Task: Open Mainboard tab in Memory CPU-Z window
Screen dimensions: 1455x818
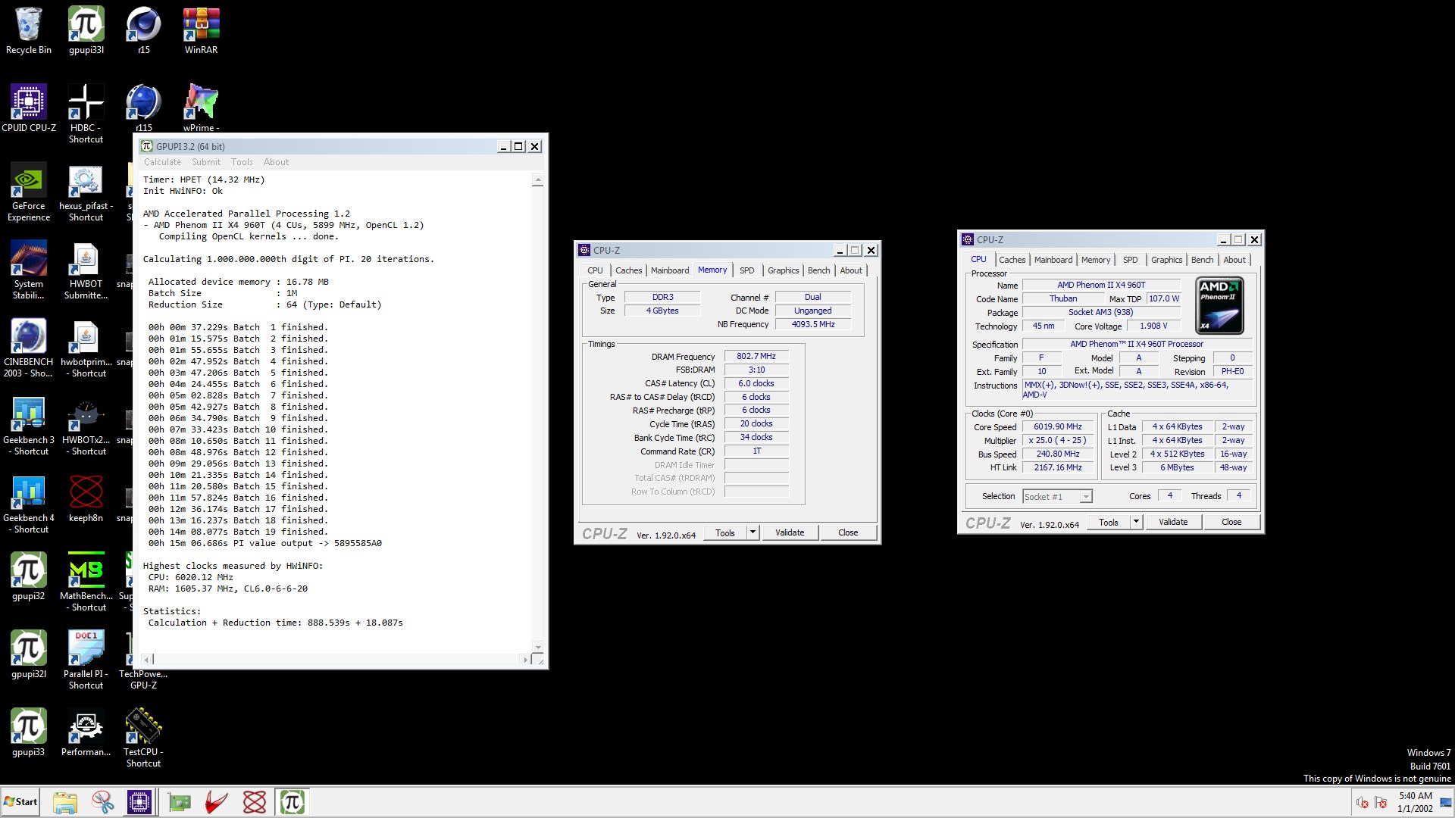Action: pos(670,270)
